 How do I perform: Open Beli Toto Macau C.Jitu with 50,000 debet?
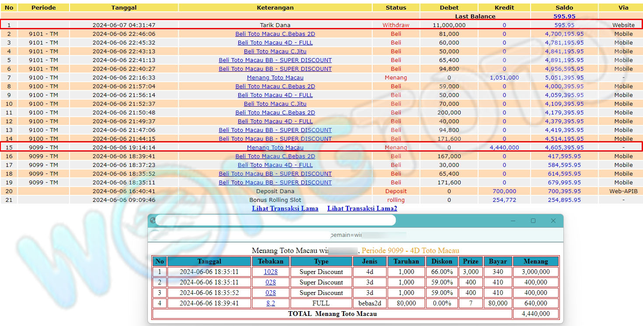(x=275, y=52)
